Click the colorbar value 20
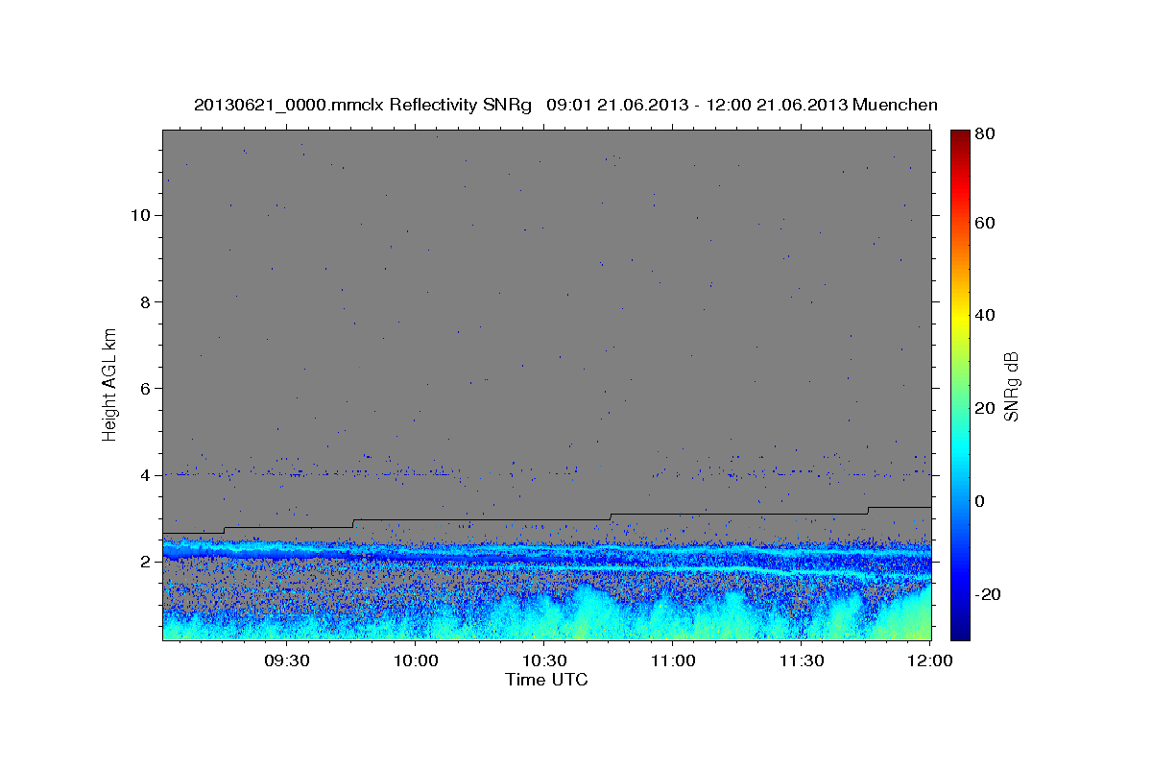Image resolution: width=1152 pixels, height=768 pixels. [984, 408]
